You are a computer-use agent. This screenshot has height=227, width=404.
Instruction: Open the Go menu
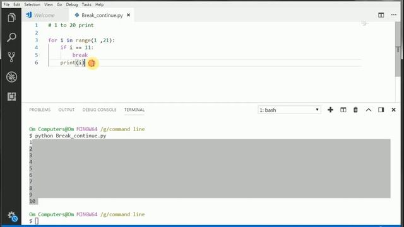point(59,4)
